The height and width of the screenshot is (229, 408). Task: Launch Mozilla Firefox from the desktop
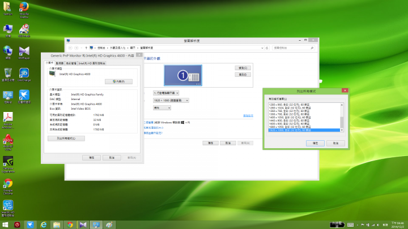(24, 10)
